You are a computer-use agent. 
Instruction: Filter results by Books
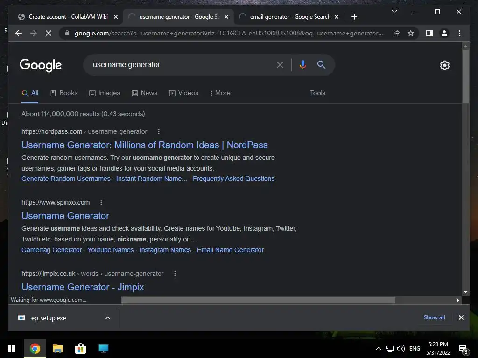63,93
